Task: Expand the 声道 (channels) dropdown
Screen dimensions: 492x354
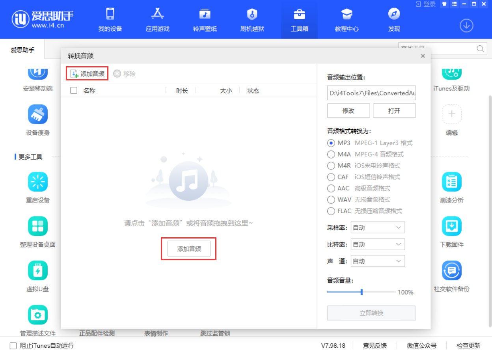Action: coord(377,261)
